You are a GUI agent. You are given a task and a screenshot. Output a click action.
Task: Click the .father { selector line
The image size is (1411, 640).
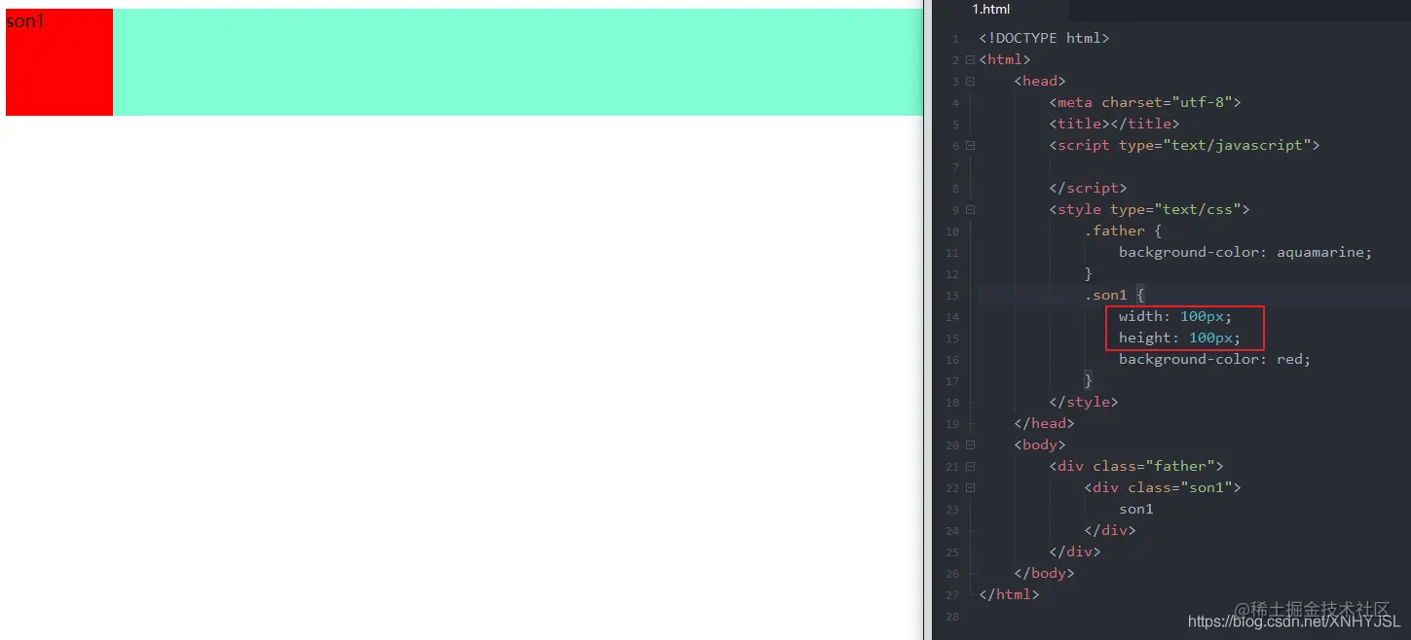pyautogui.click(x=1123, y=231)
